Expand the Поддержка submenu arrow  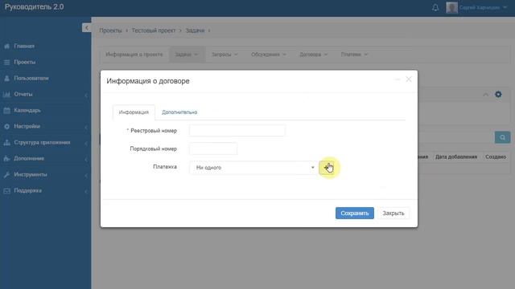click(86, 192)
